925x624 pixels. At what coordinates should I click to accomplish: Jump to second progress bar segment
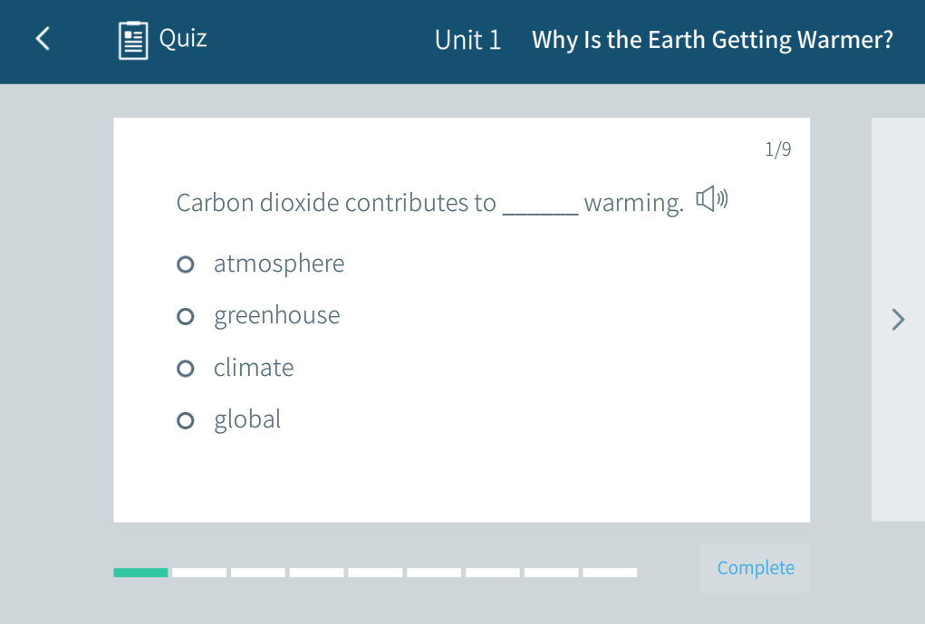tap(199, 572)
